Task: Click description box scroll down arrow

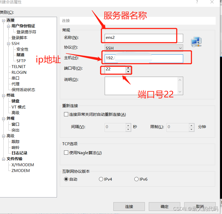Action: (180, 92)
